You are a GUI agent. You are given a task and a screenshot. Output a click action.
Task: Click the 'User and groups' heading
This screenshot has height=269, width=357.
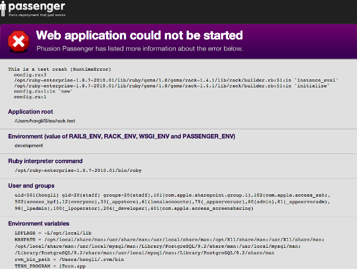[31, 186]
